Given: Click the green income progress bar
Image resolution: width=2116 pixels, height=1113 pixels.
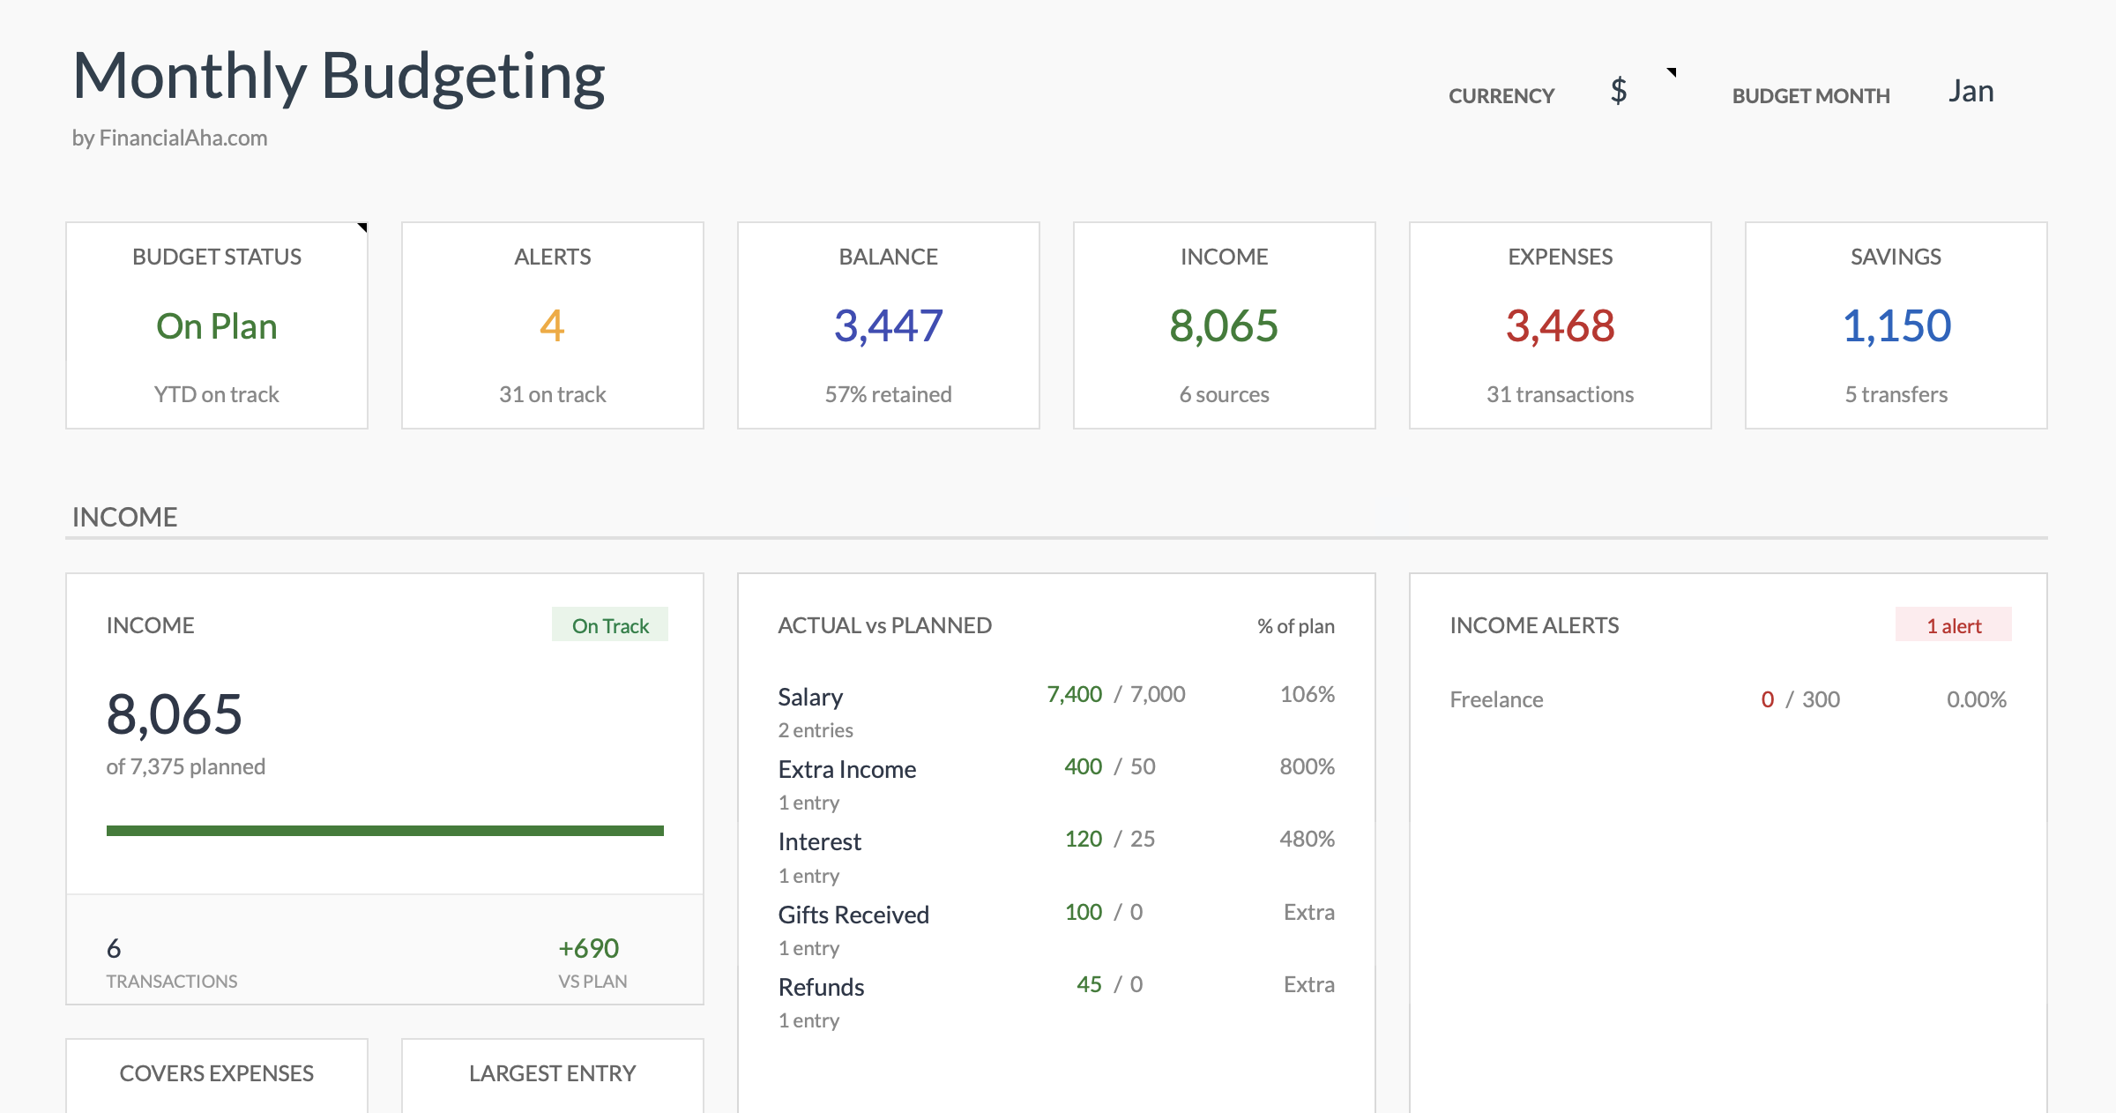Looking at the screenshot, I should pyautogui.click(x=385, y=829).
